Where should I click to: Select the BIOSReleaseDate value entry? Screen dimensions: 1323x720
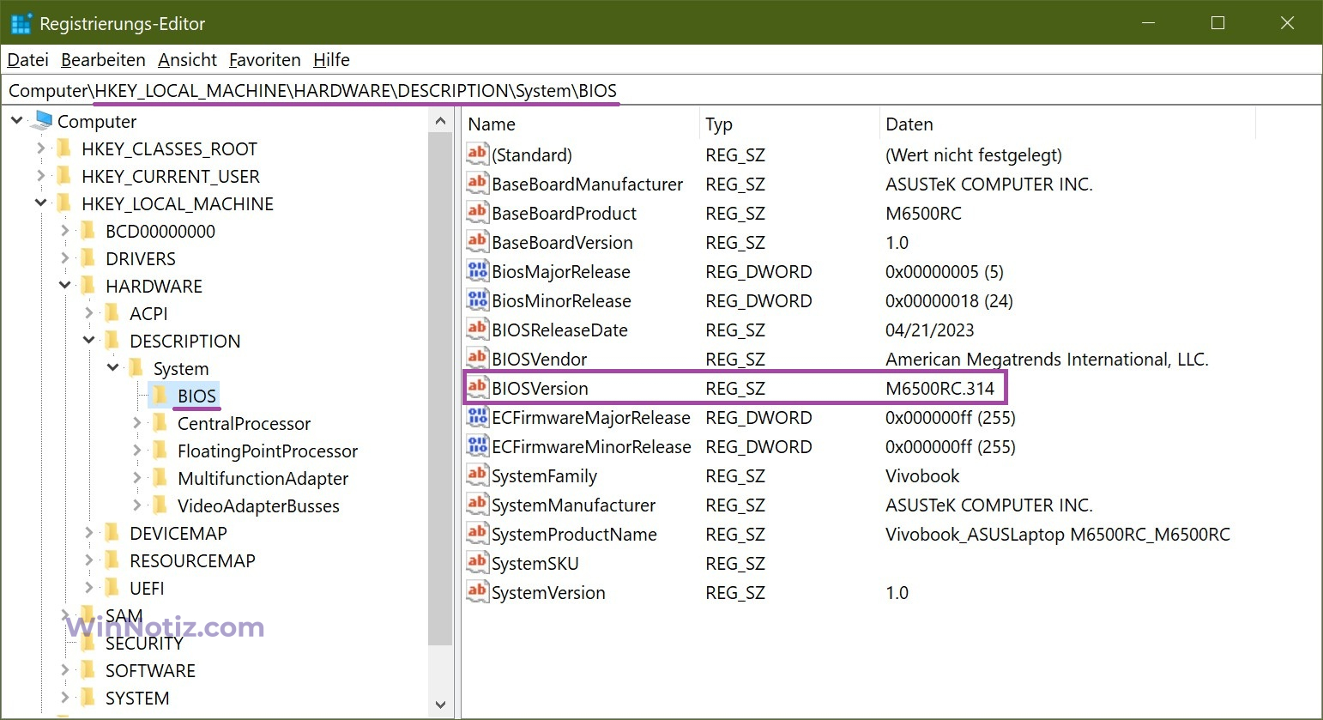(559, 330)
